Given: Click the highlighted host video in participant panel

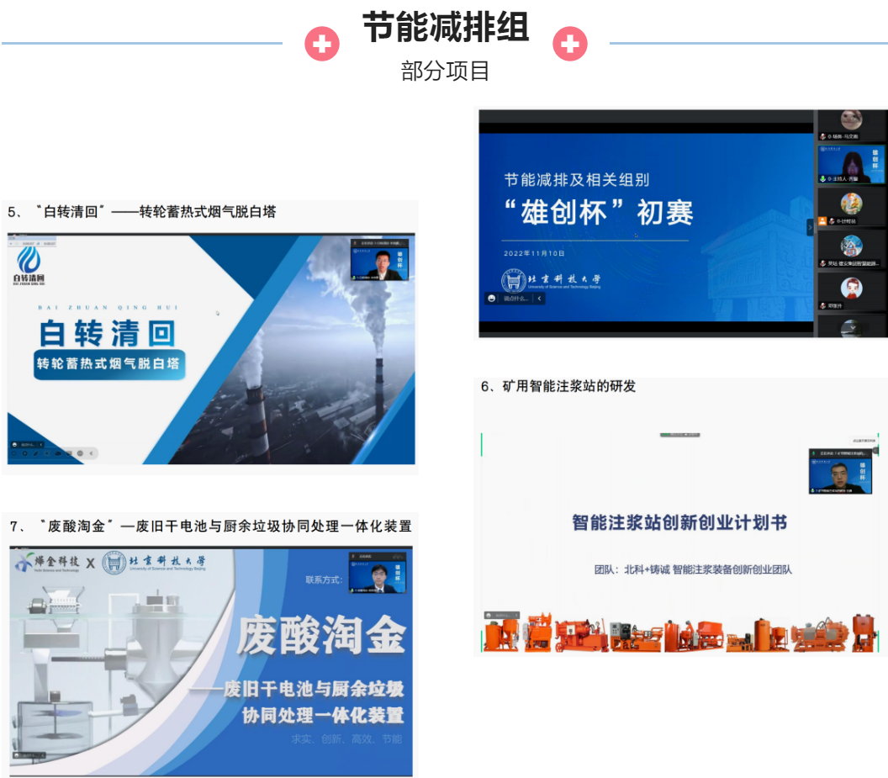Looking at the screenshot, I should (x=851, y=164).
